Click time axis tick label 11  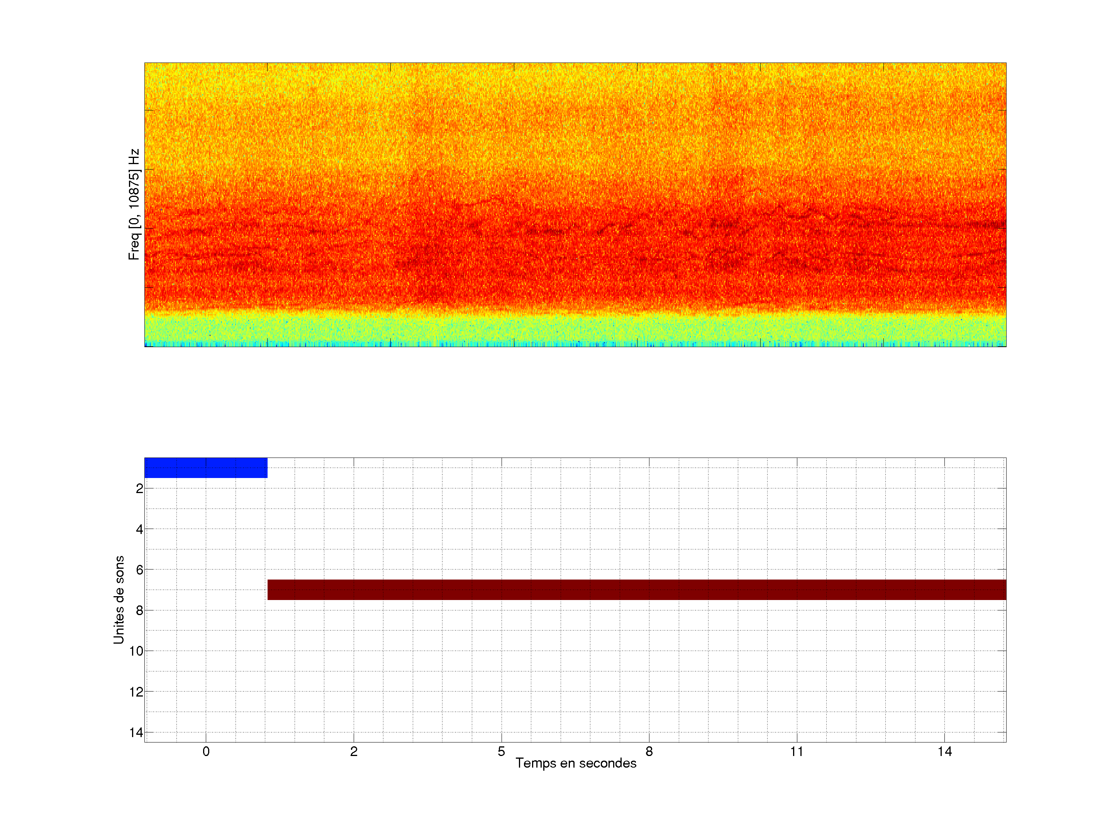[x=796, y=751]
